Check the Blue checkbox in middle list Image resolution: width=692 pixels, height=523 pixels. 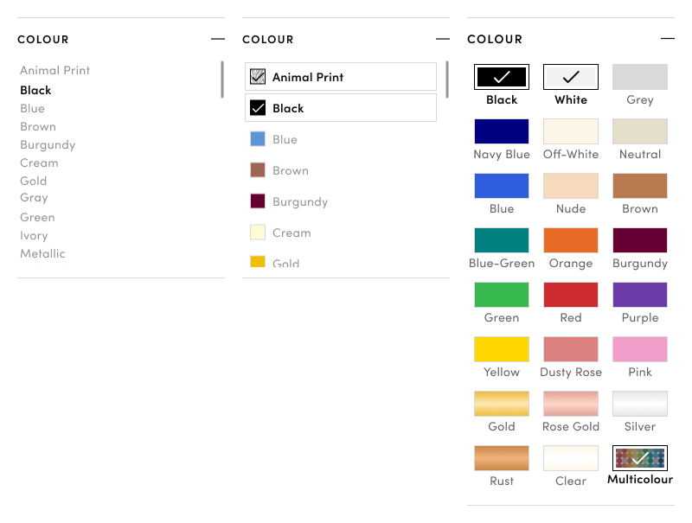257,139
